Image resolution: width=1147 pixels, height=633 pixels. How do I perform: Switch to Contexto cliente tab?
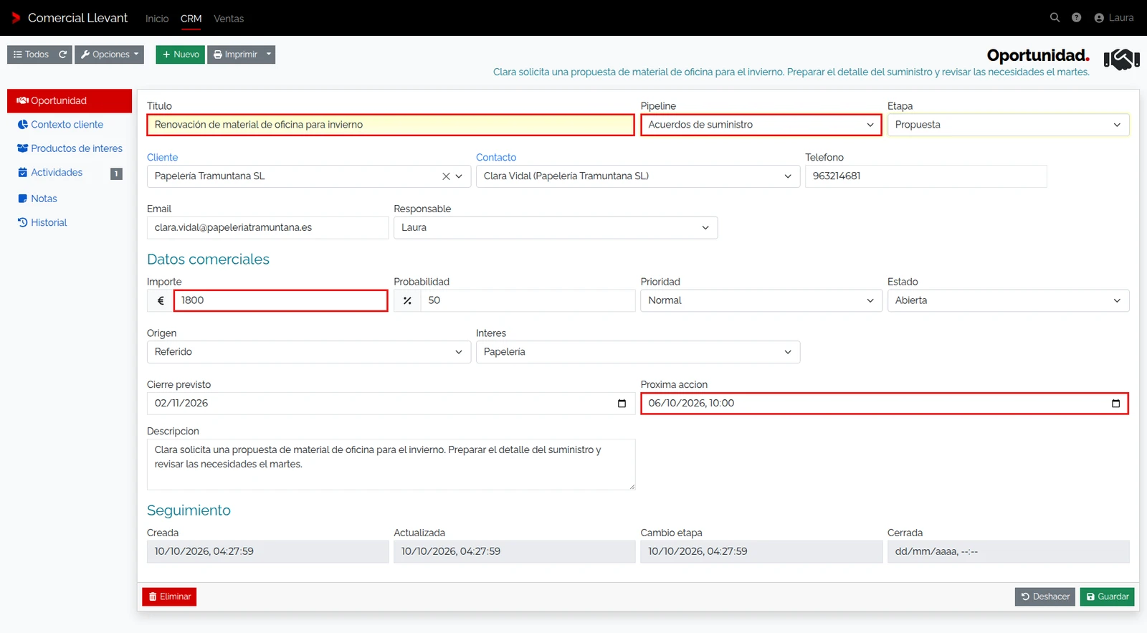[x=70, y=125]
